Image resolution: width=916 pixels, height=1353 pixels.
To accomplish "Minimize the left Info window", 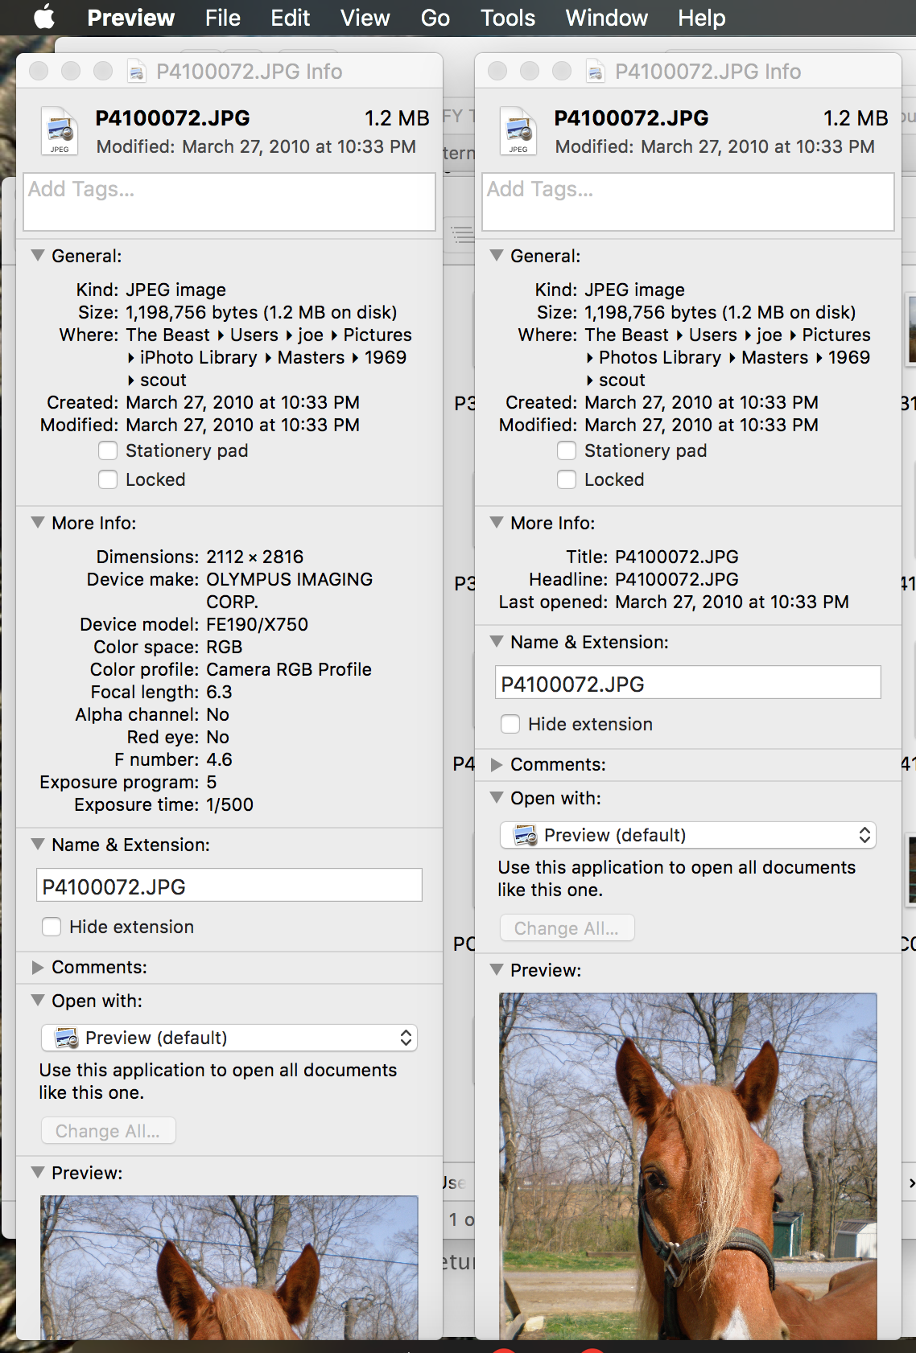I will coord(71,72).
